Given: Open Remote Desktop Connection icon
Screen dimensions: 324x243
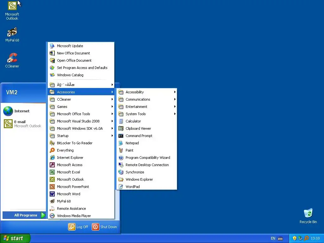Looking at the screenshot, I should (121, 165).
